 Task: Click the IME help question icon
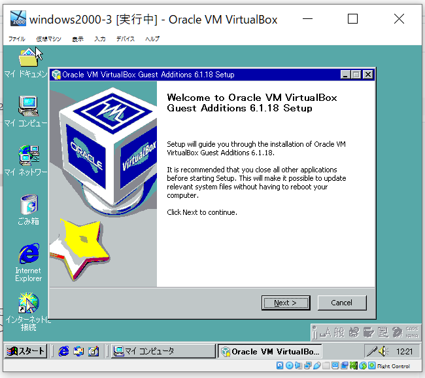tap(398, 332)
